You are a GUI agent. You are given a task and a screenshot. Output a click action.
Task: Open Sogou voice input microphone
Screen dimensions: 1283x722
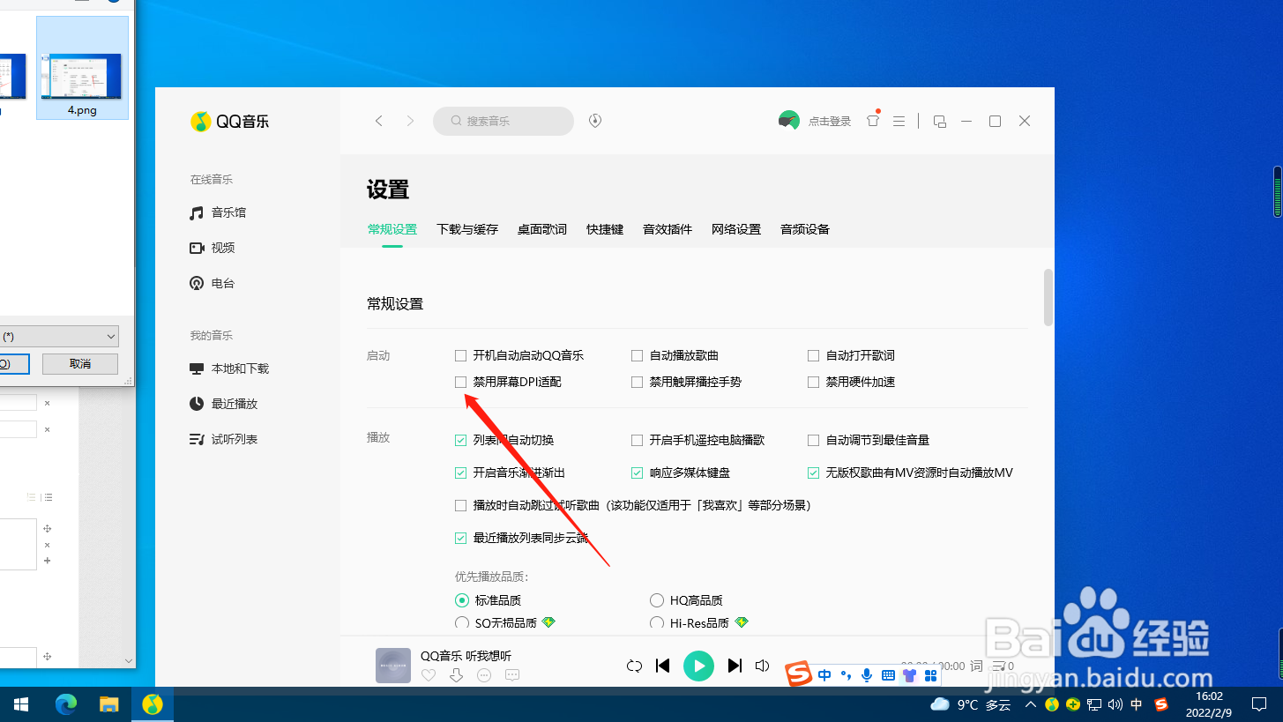point(867,675)
